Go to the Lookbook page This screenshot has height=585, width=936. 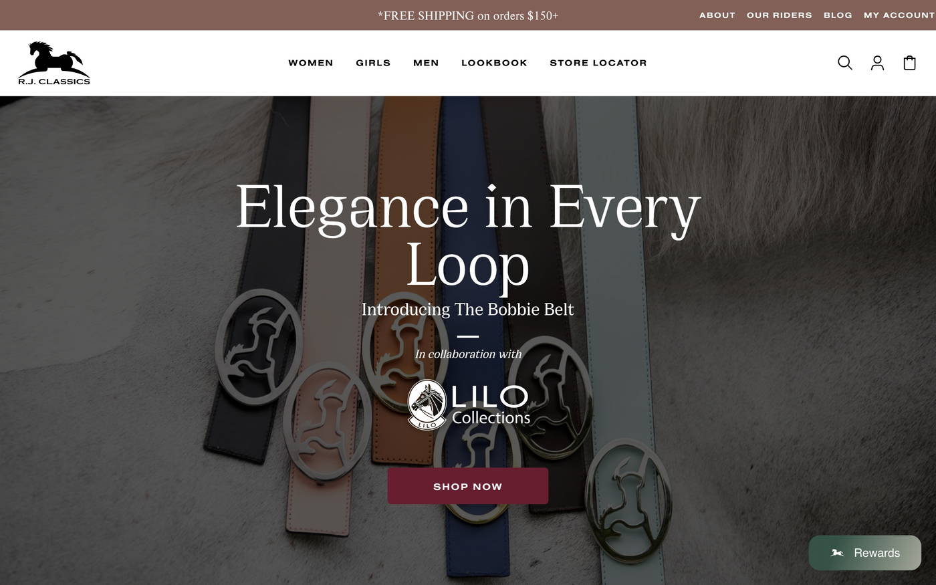click(x=494, y=63)
